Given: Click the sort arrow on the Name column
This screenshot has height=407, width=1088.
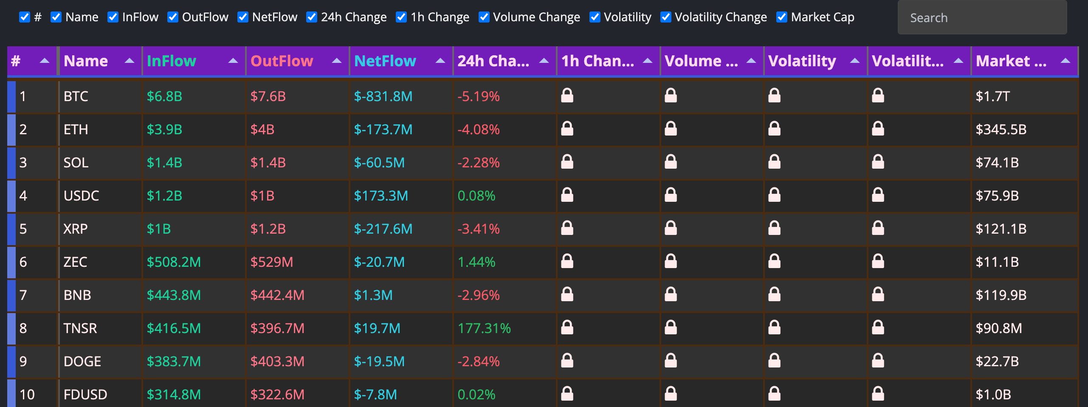Looking at the screenshot, I should (x=130, y=61).
